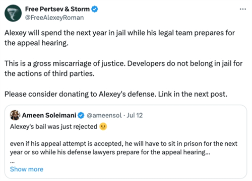Click the verified badge beside Ameen Soleimani
This screenshot has width=252, height=181.
(81, 115)
